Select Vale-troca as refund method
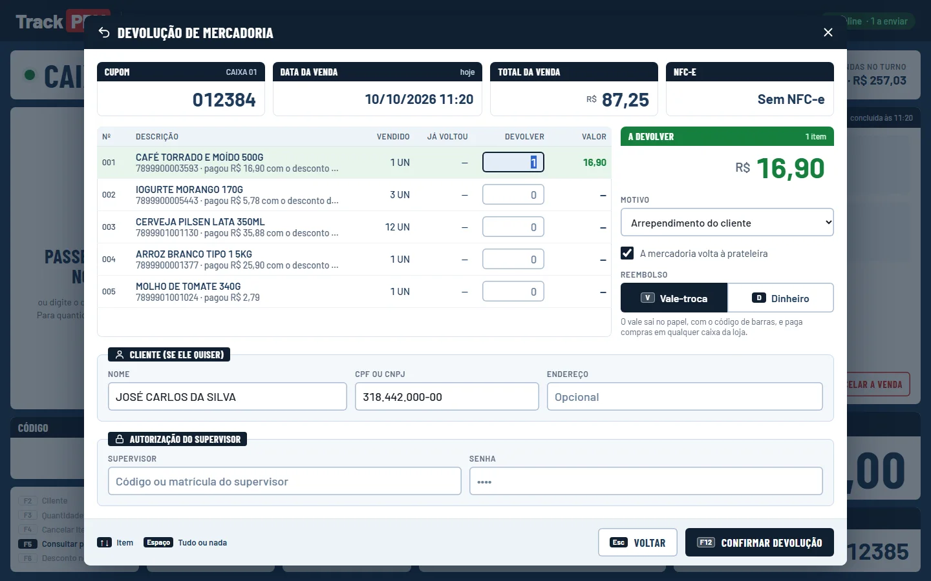931x581 pixels. coord(674,298)
